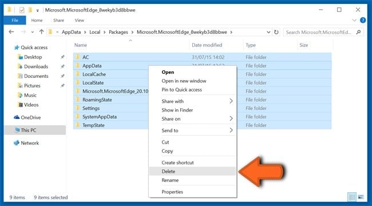Choose Create shortcut in context menu

193,163
